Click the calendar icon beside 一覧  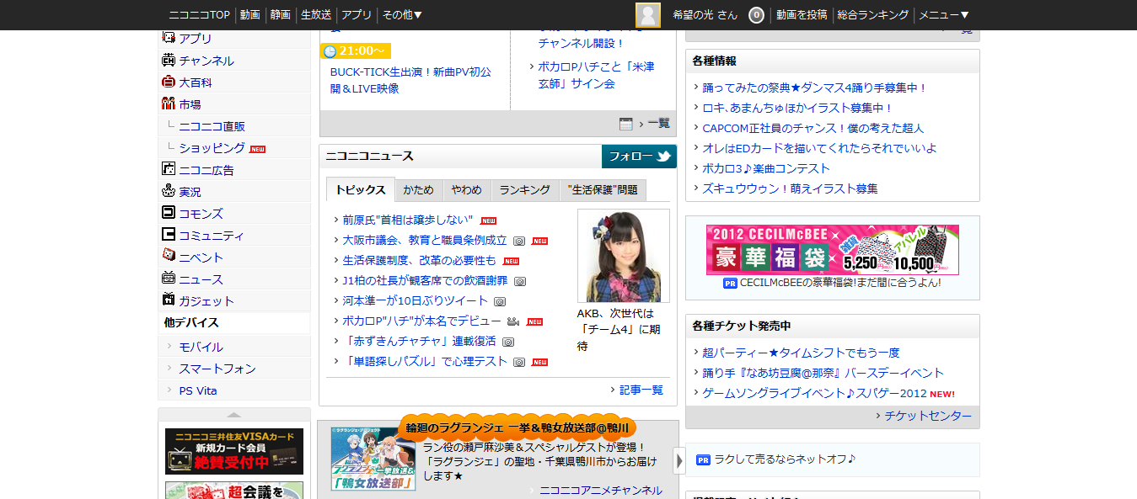pyautogui.click(x=625, y=124)
